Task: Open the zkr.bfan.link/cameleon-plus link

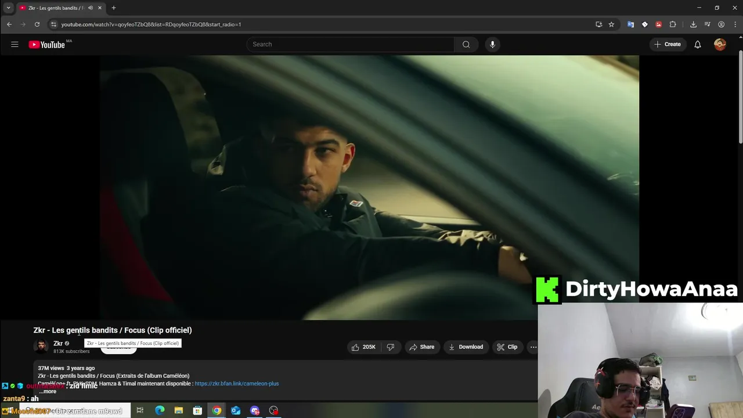Action: pyautogui.click(x=237, y=384)
